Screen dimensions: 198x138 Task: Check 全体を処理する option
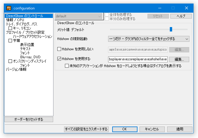(x=107, y=15)
